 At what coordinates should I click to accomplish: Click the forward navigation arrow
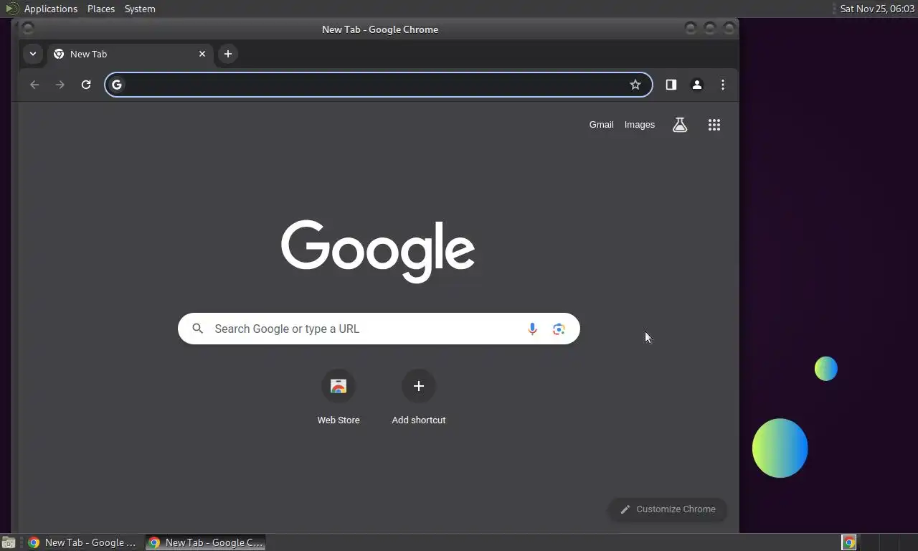[x=60, y=85]
